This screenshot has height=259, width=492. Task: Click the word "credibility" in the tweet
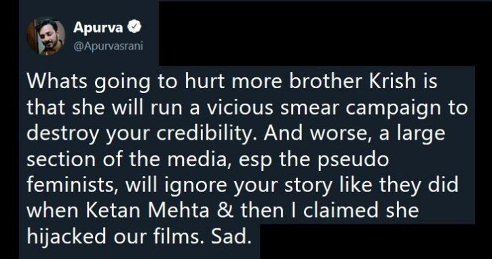pos(206,134)
